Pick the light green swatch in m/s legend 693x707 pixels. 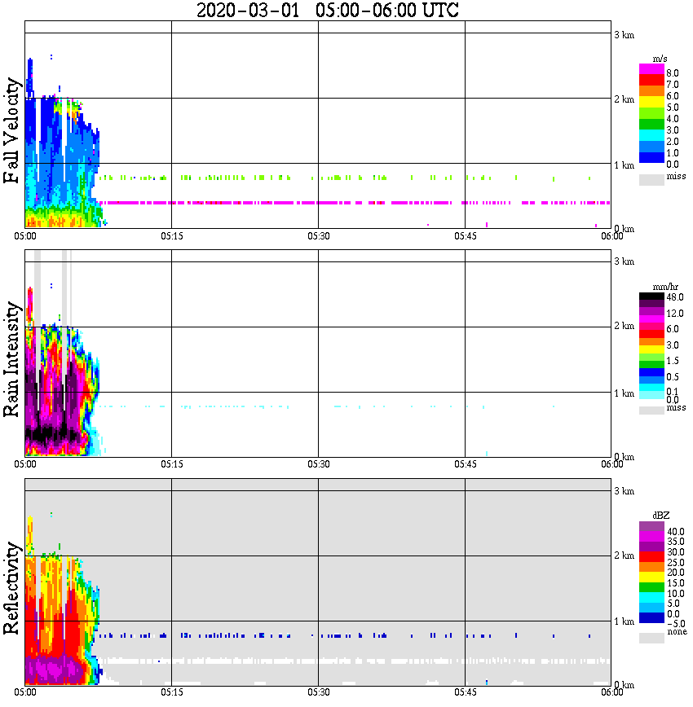[x=651, y=113]
